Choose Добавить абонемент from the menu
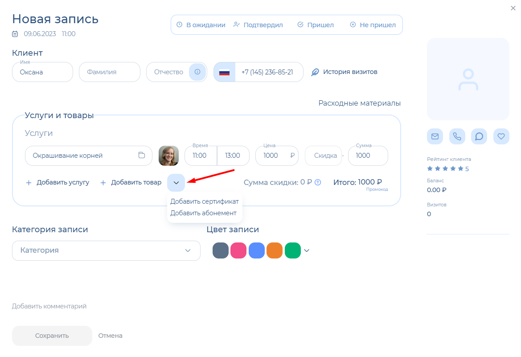 [203, 213]
